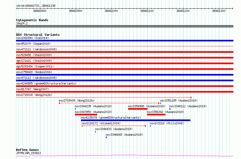Open the nsv817747 (Wang2007) variant

[x=32, y=89]
